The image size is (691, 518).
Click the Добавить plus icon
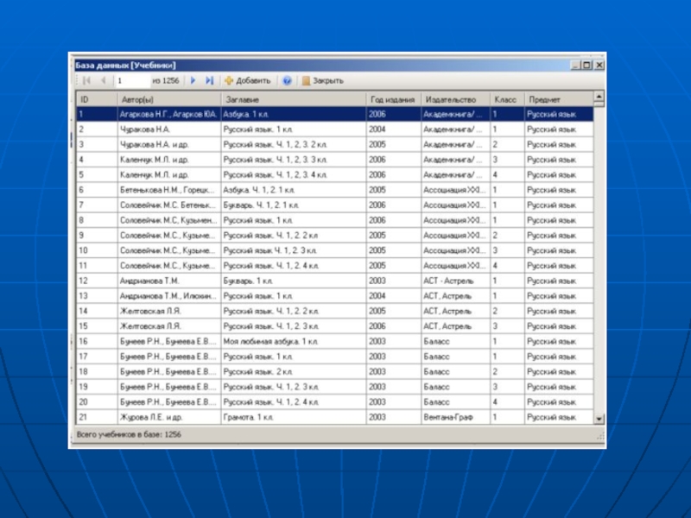229,80
